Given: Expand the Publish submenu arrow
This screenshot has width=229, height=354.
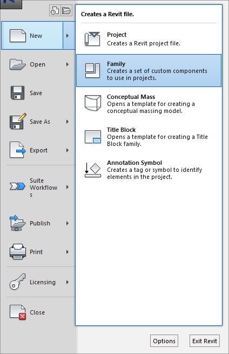Looking at the screenshot, I should (68, 223).
